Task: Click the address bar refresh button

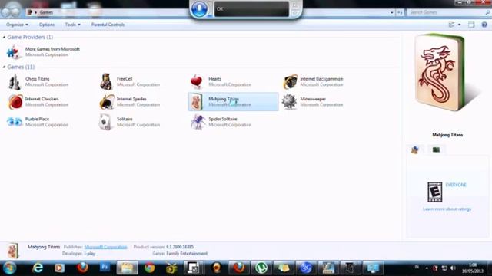Action: coord(400,12)
